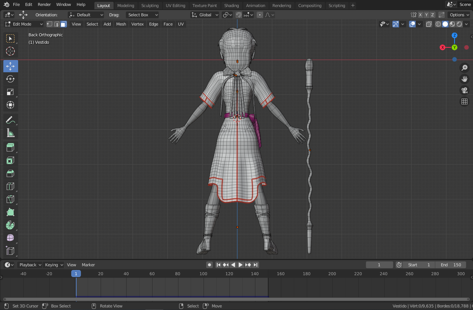This screenshot has height=310, width=473.
Task: Open the pivot point dropdown
Action: click(227, 15)
